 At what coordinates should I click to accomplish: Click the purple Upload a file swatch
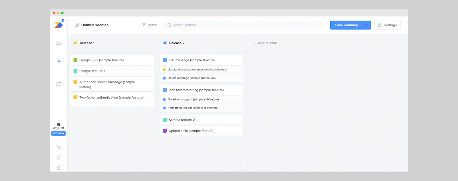(x=165, y=131)
